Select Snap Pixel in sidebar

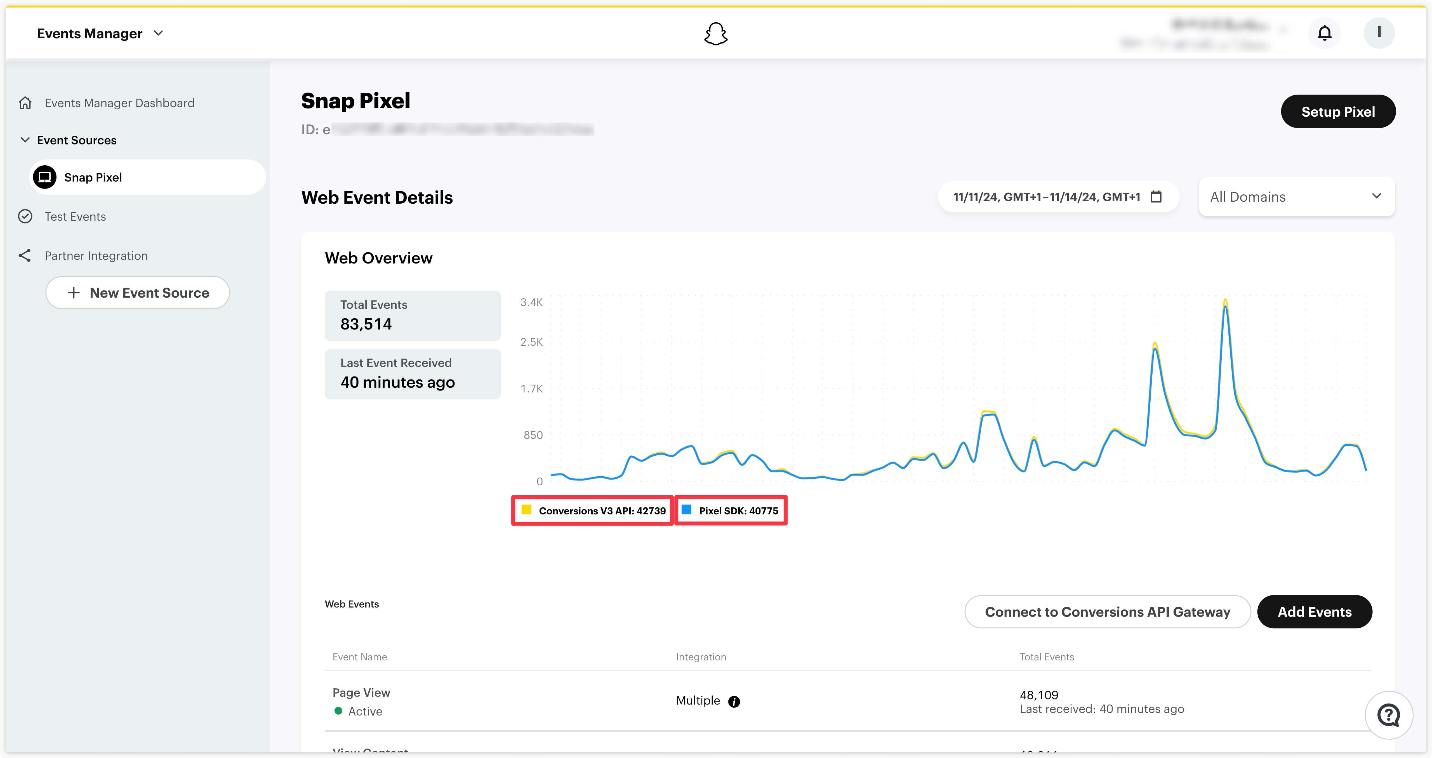coord(147,177)
